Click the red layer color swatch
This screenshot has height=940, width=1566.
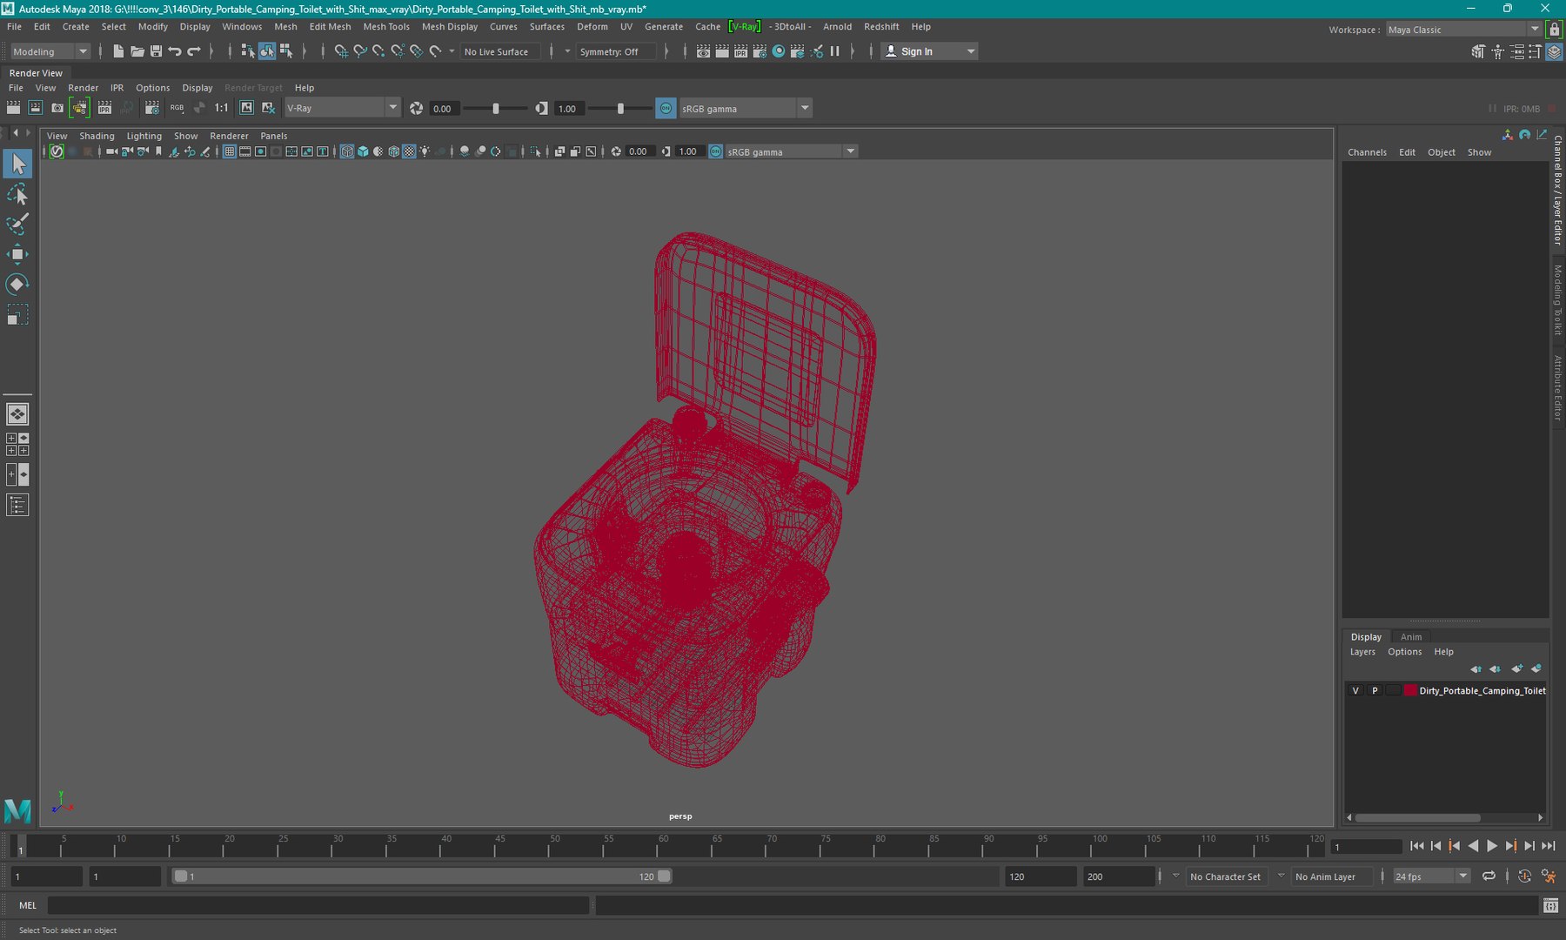click(1410, 690)
